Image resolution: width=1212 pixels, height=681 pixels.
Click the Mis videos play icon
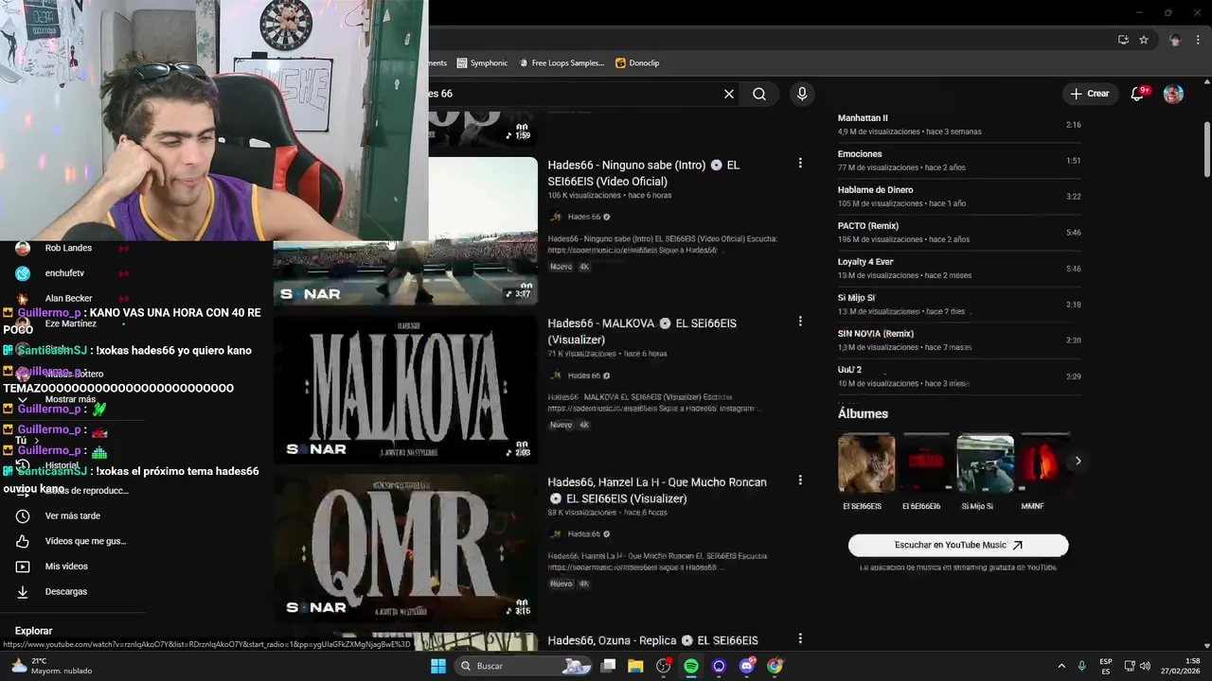point(23,567)
